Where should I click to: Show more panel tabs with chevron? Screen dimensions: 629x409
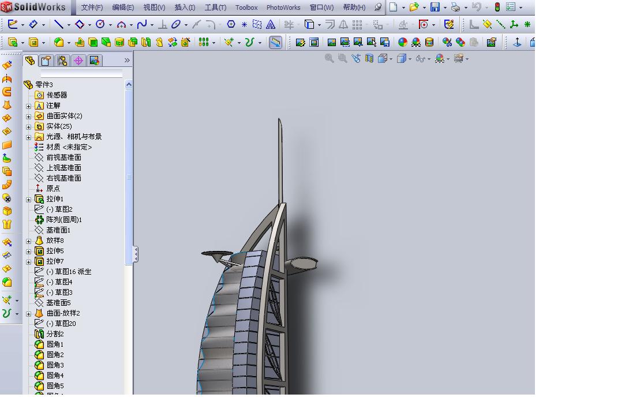click(x=127, y=60)
